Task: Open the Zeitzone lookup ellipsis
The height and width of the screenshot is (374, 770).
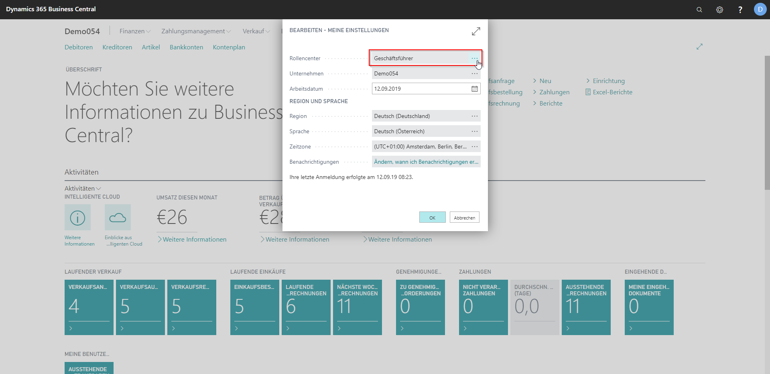Action: (x=475, y=146)
